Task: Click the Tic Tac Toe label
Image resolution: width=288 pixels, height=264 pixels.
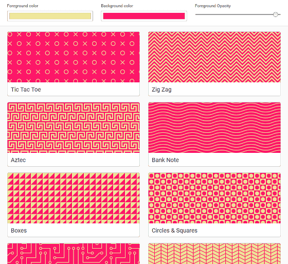Action: point(26,90)
